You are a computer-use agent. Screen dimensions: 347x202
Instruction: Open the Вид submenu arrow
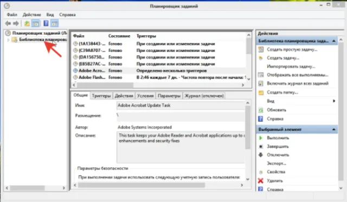[334, 101]
